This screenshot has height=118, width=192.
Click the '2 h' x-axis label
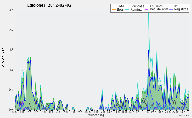29,112
